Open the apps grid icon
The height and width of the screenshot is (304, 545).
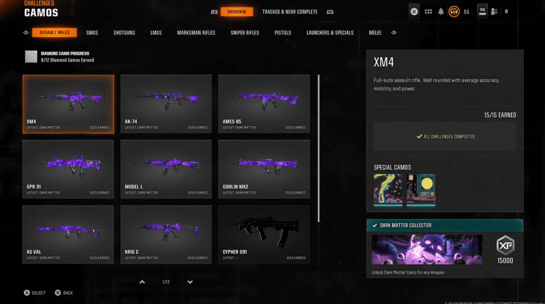(x=428, y=12)
